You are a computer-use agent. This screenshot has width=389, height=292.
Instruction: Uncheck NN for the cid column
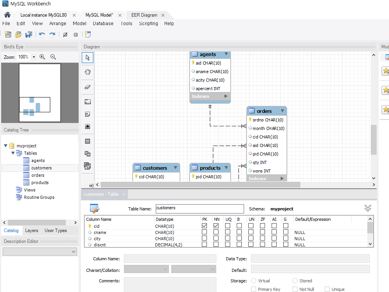coord(216,226)
